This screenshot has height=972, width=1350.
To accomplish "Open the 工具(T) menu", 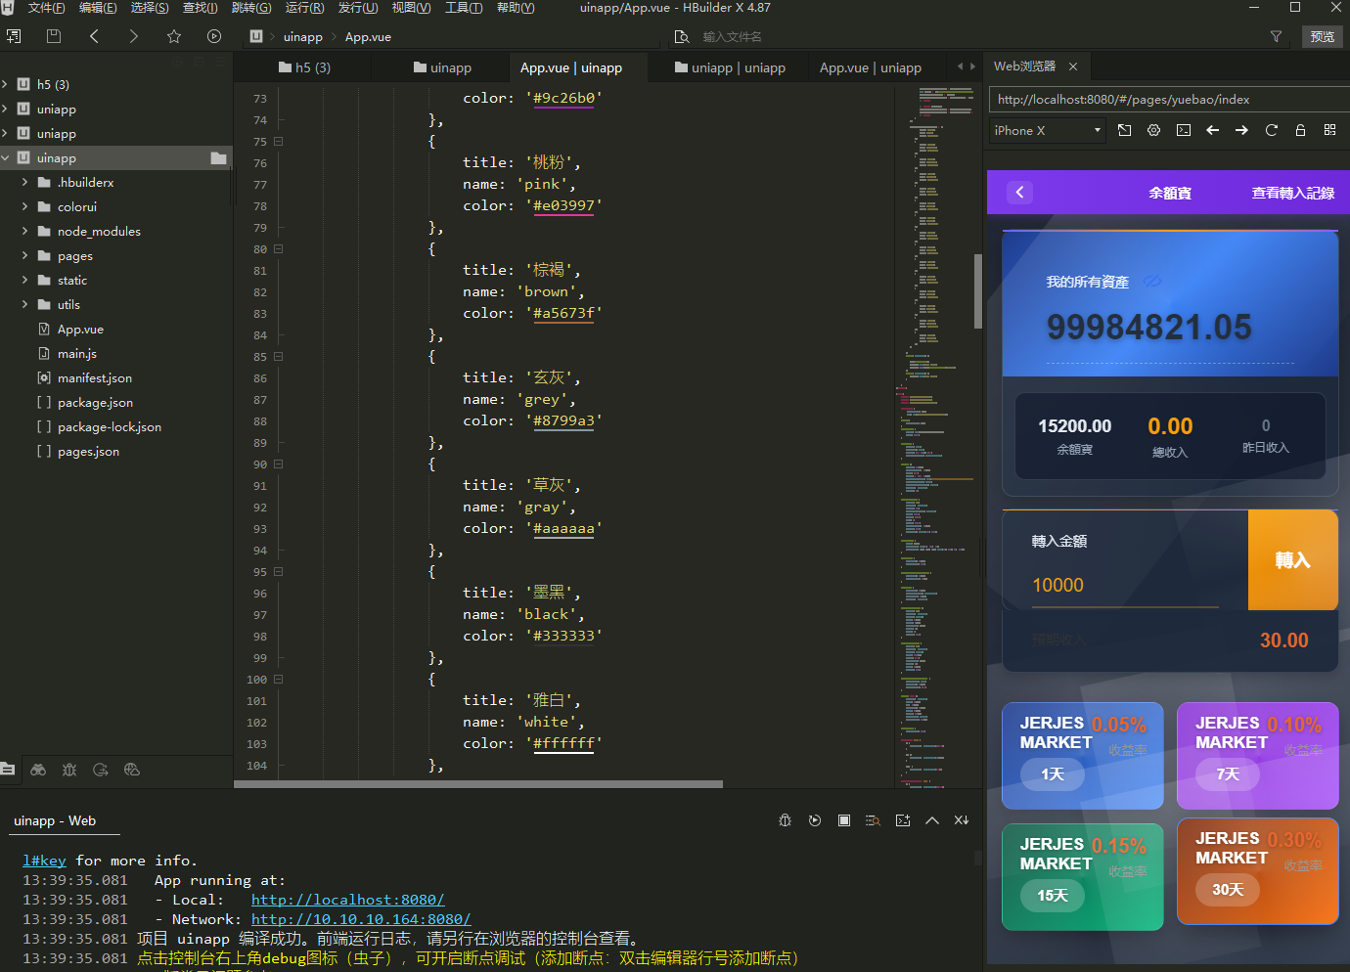I will tap(464, 8).
